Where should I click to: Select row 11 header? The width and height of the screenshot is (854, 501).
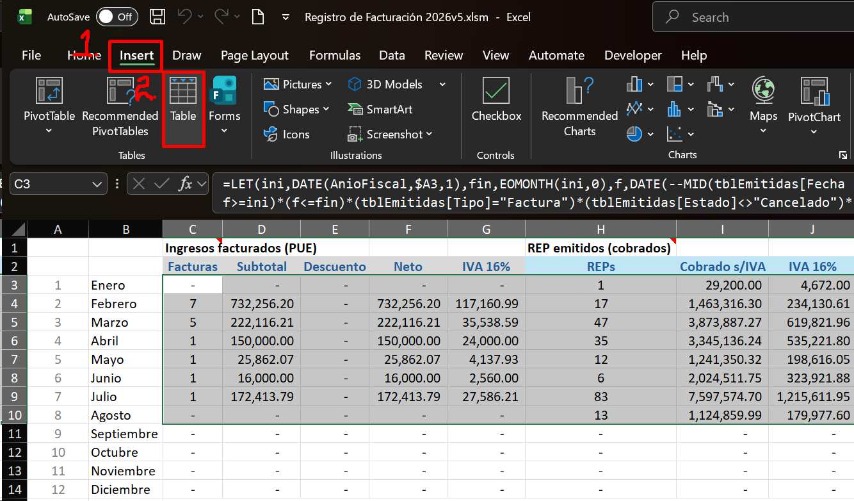[13, 434]
